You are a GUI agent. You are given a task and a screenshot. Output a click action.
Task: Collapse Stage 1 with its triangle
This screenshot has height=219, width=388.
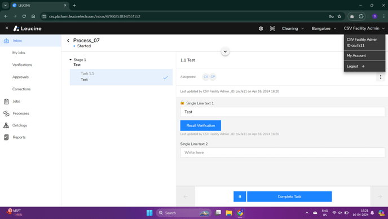[70, 60]
